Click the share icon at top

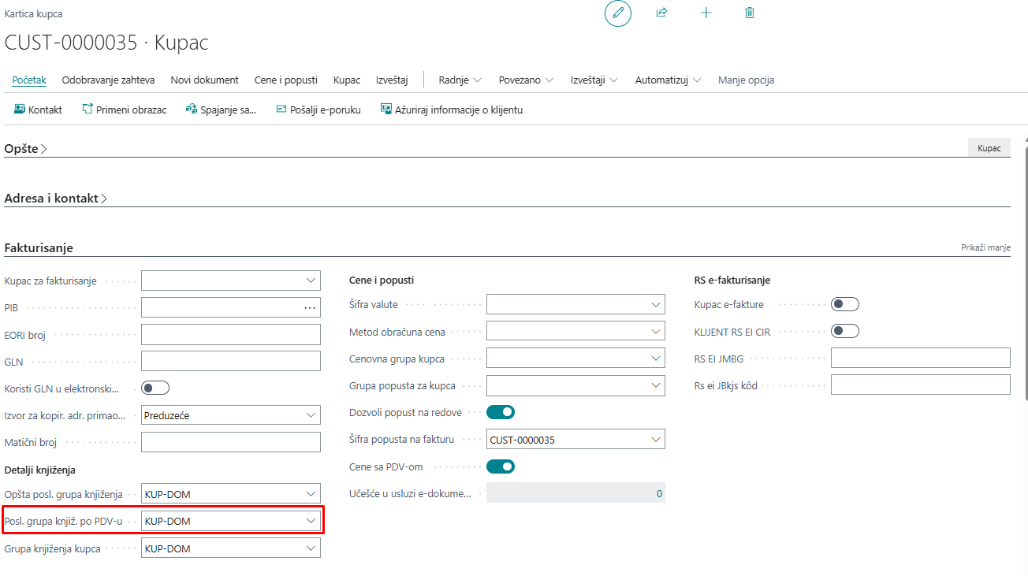tap(662, 13)
